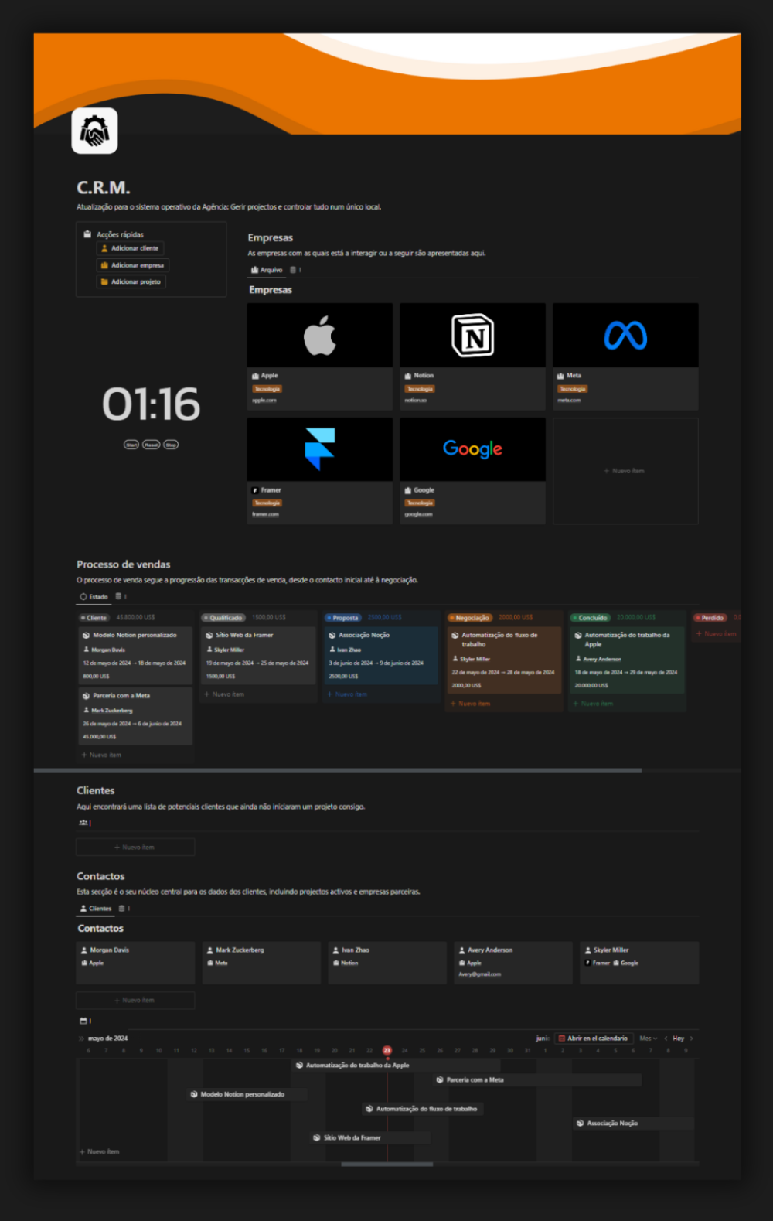
Task: Add Nuevo ítem below Contactos gallery
Action: click(x=135, y=1001)
